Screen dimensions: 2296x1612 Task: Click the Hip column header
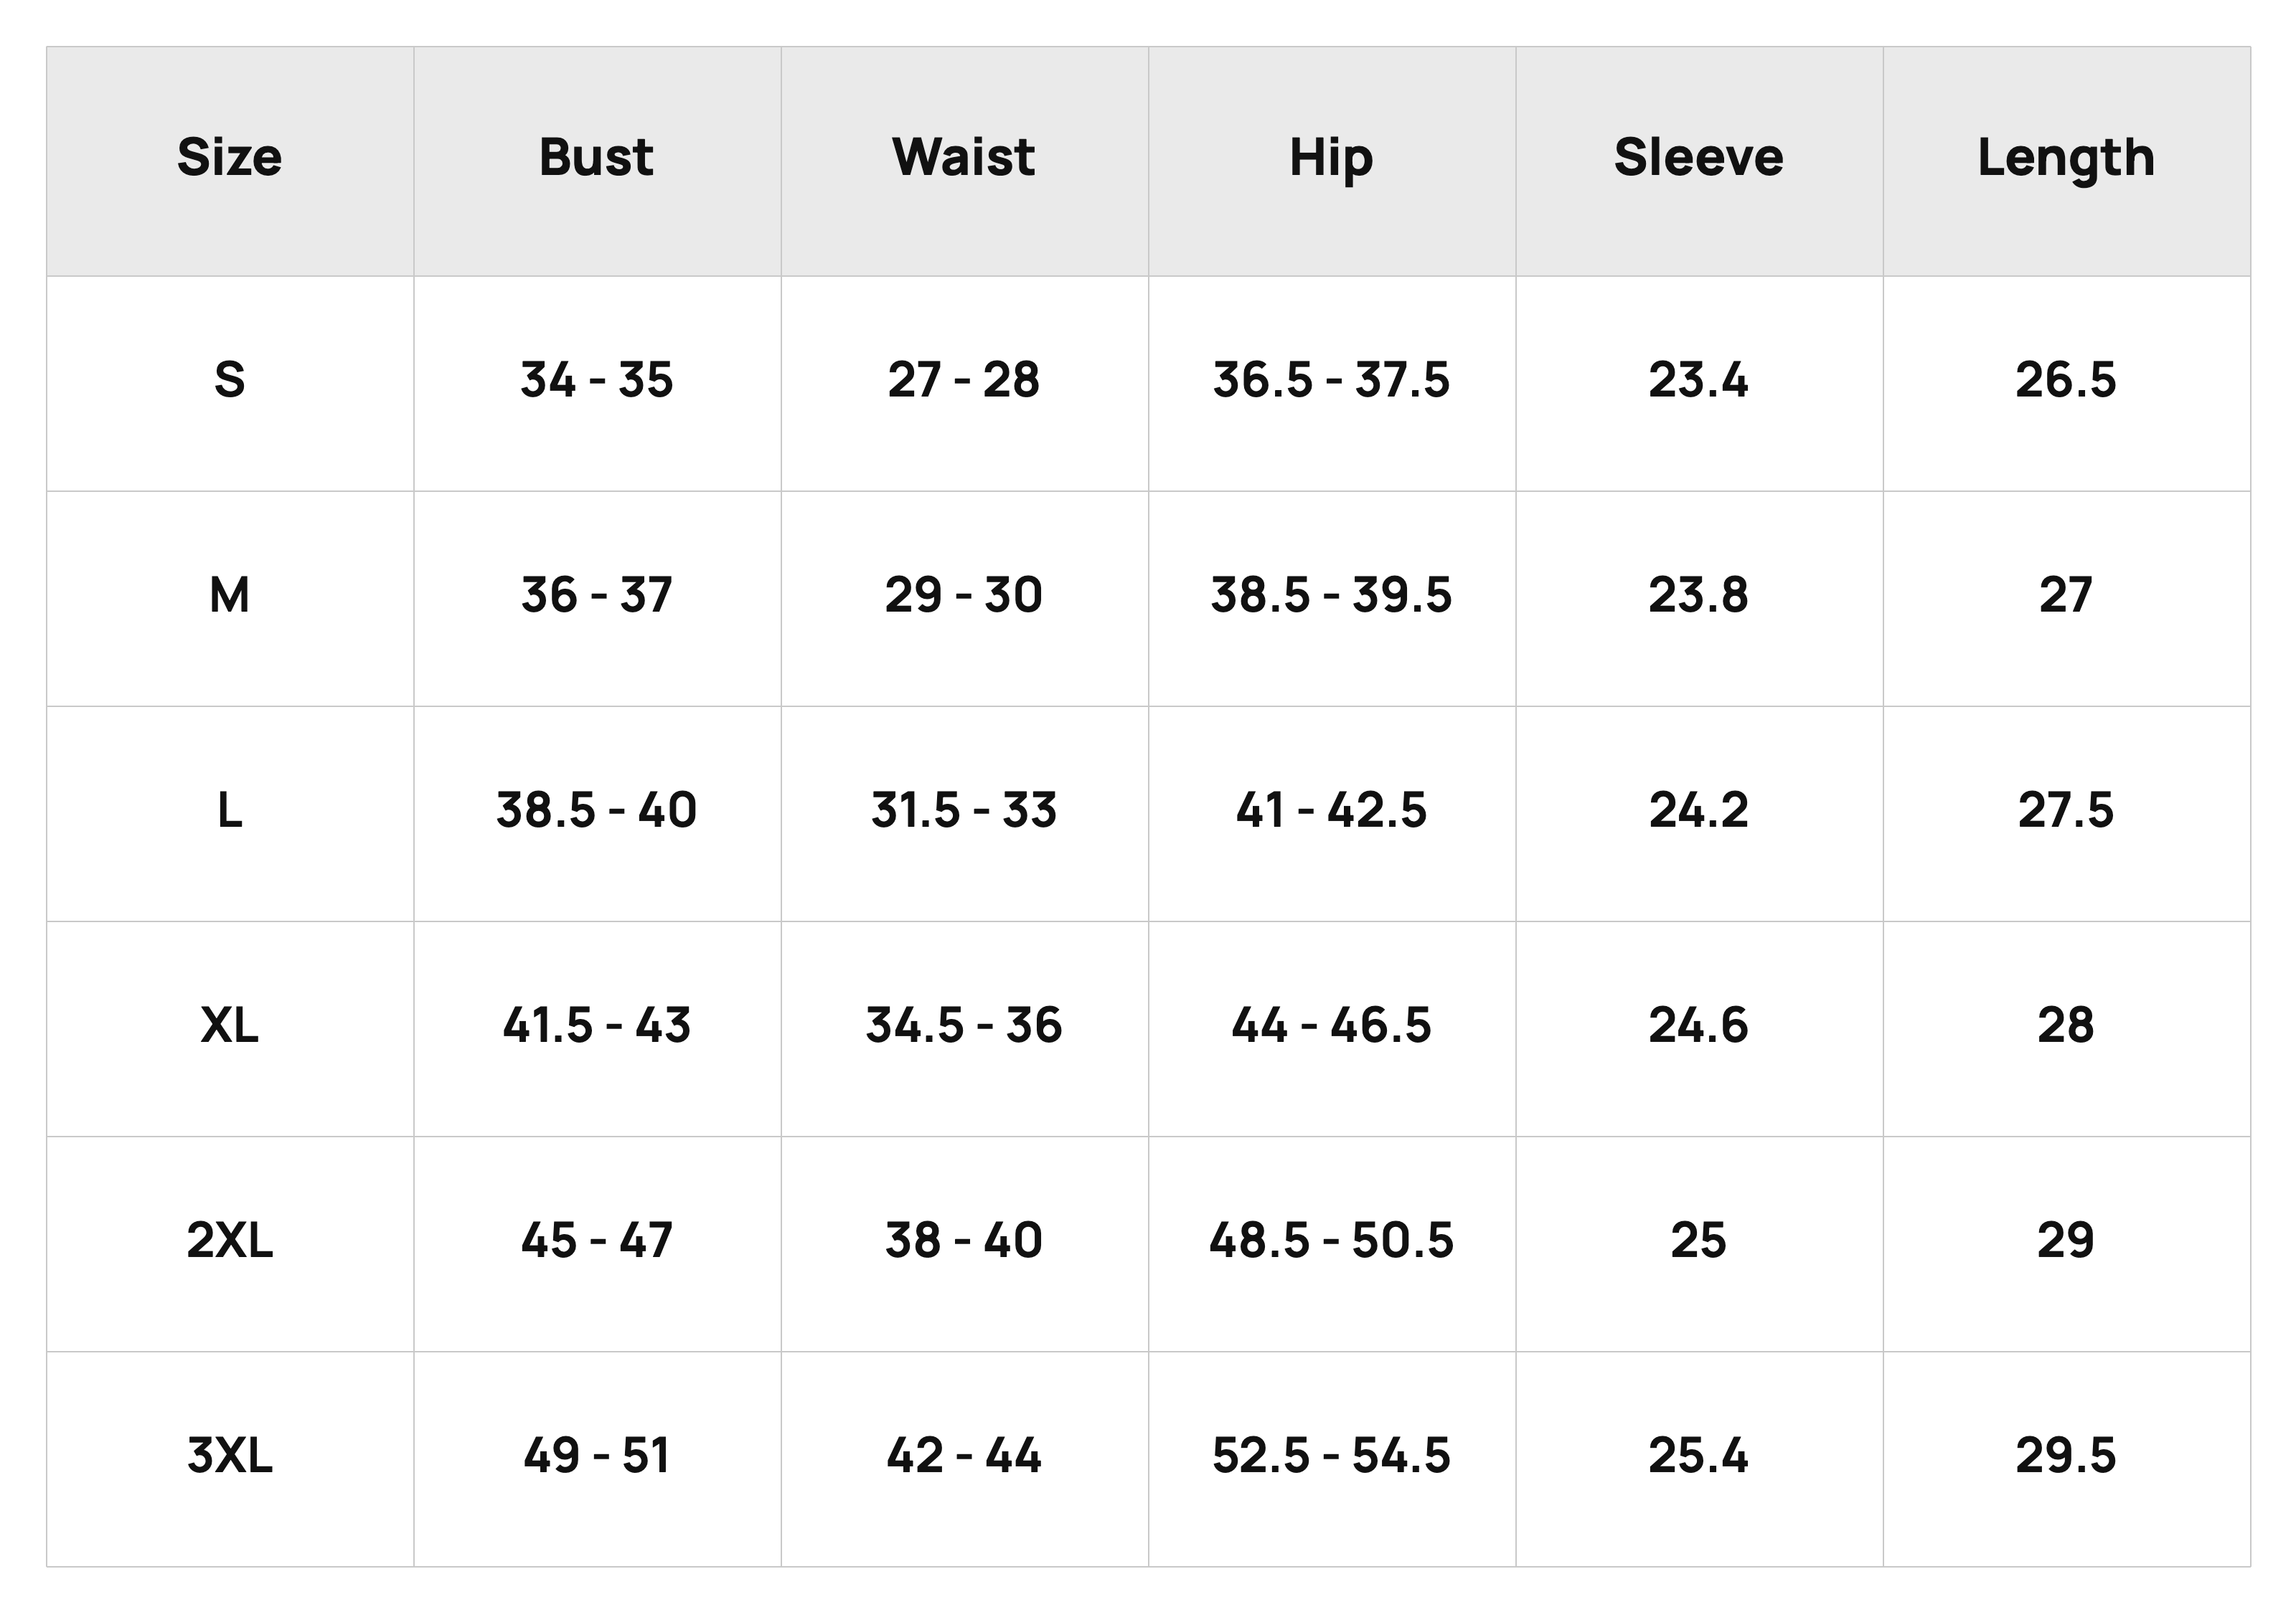[1331, 158]
